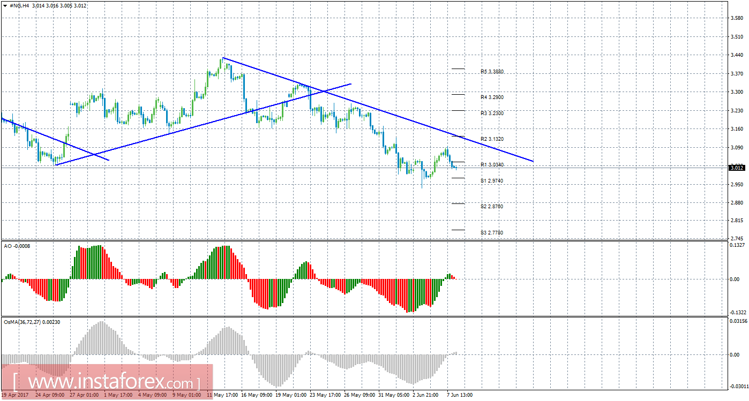This screenshot has height=401, width=749.
Task: Select the R2 3.1320 pivot label
Action: click(x=492, y=139)
